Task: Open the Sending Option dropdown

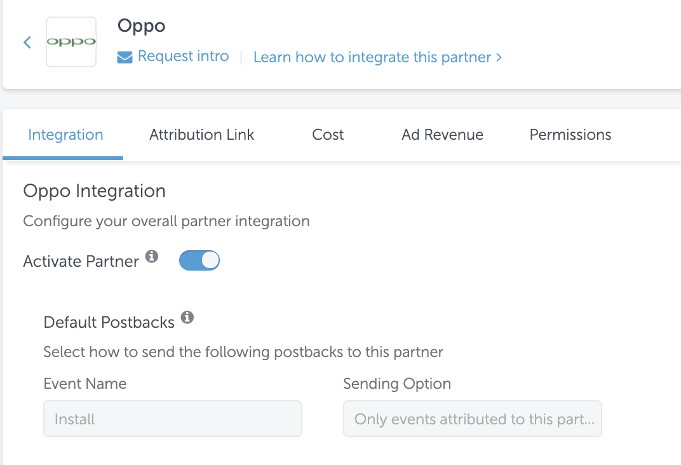Action: pyautogui.click(x=472, y=419)
